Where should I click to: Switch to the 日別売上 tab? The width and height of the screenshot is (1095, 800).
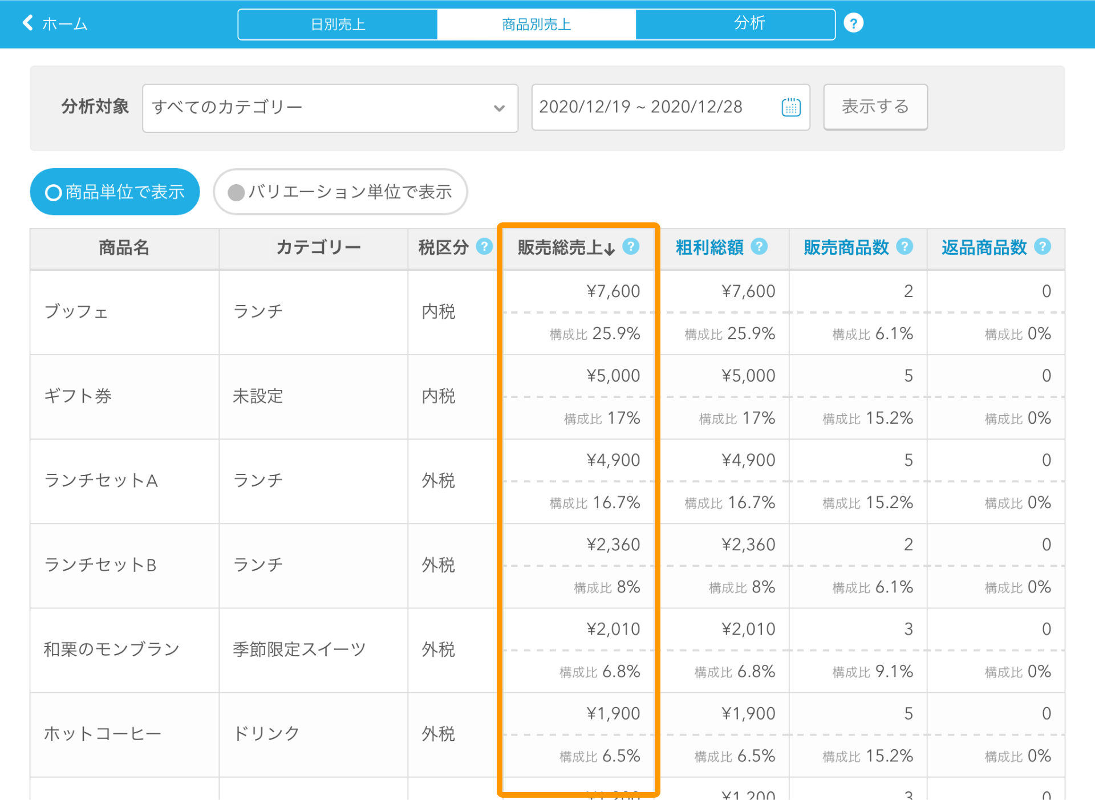point(338,24)
